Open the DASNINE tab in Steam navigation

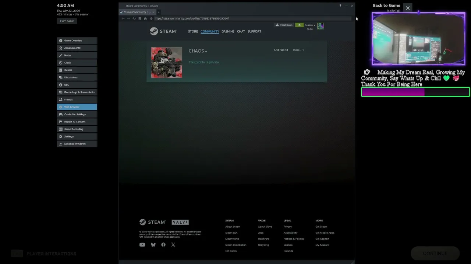(228, 32)
